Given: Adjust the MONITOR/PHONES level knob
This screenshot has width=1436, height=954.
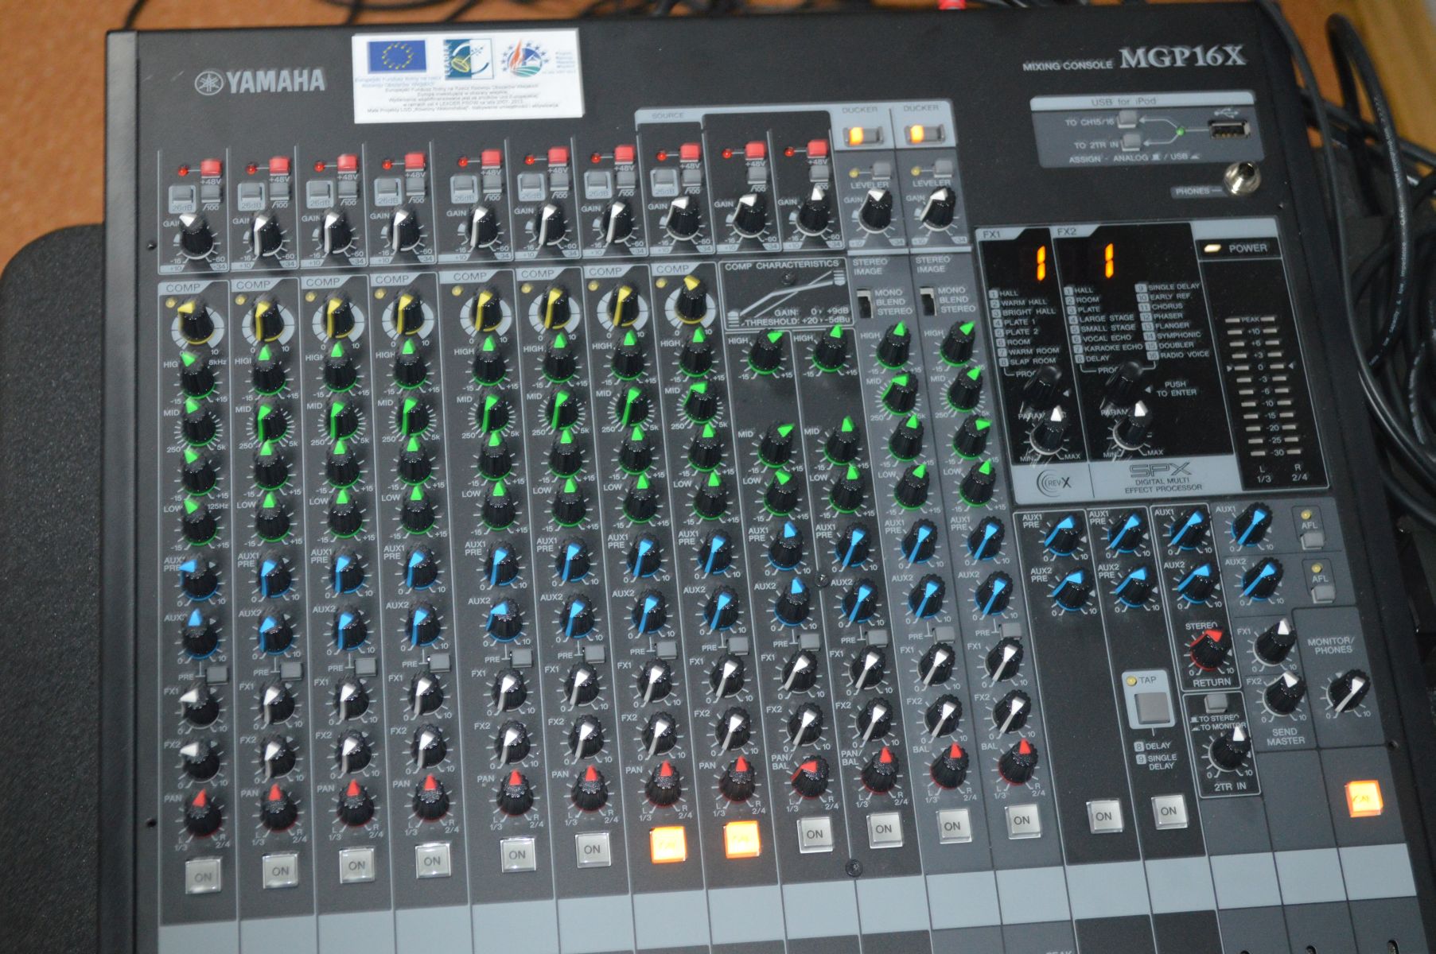Looking at the screenshot, I should pyautogui.click(x=1349, y=691).
